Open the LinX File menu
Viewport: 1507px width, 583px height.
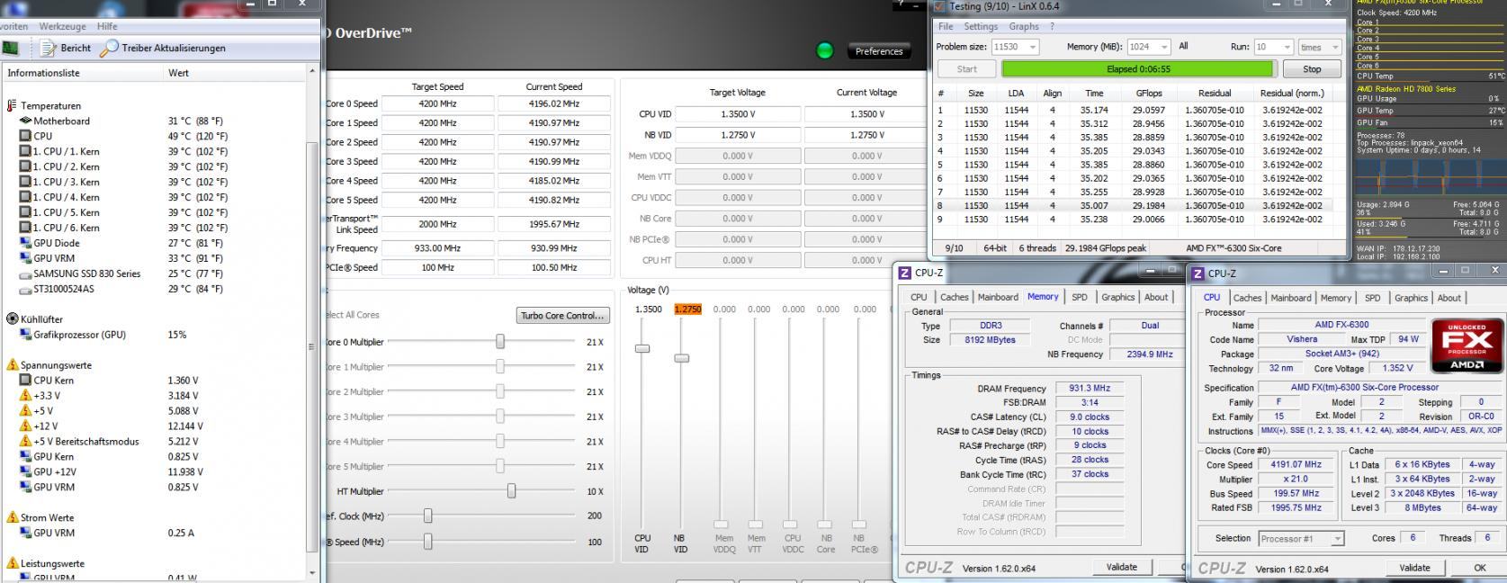point(946,27)
